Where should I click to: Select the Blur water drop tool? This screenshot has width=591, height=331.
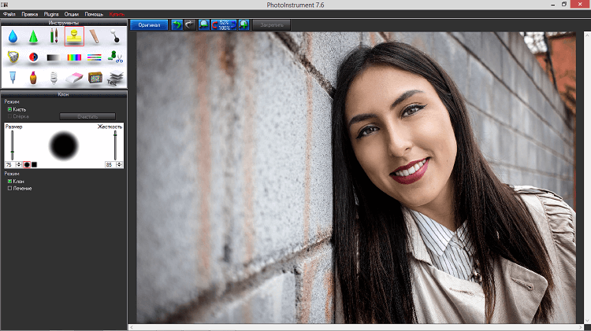[13, 36]
